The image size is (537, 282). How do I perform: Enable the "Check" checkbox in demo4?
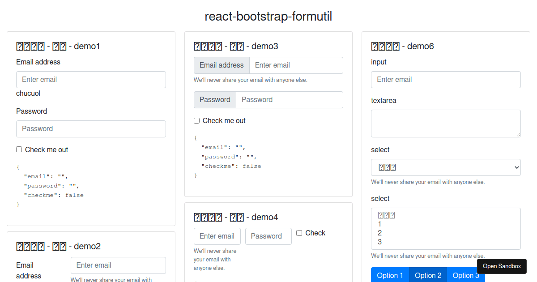pyautogui.click(x=299, y=233)
